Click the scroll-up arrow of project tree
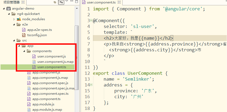Image resolution: width=227 pixels, height=112 pixels. (77, 8)
